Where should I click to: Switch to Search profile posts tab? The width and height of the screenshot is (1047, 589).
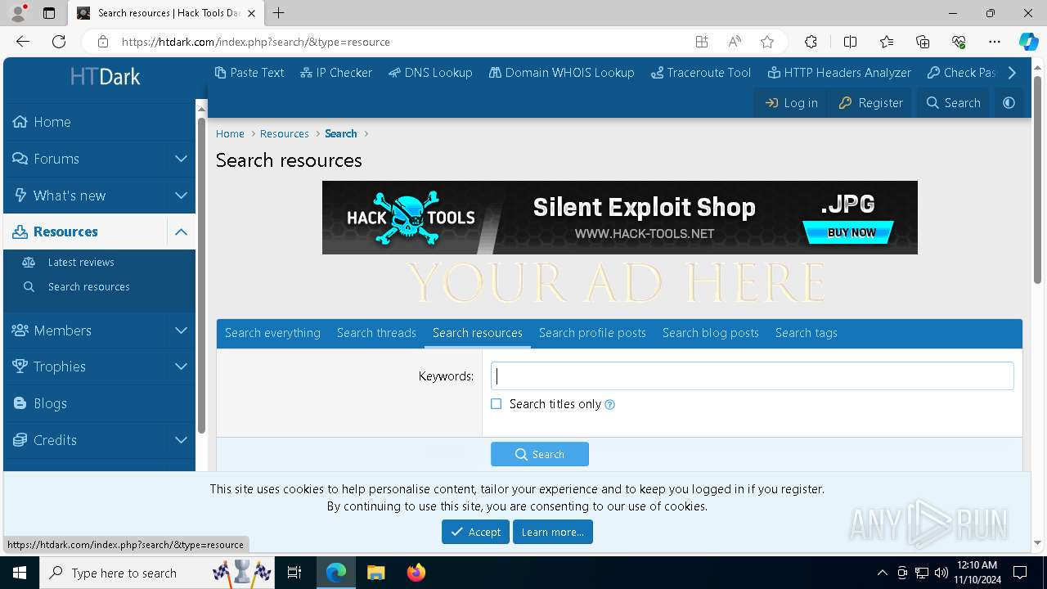[592, 333]
